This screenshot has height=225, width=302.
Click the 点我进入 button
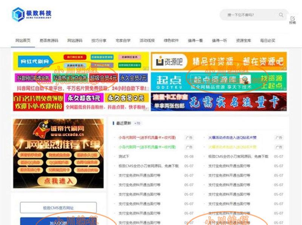tap(57, 181)
